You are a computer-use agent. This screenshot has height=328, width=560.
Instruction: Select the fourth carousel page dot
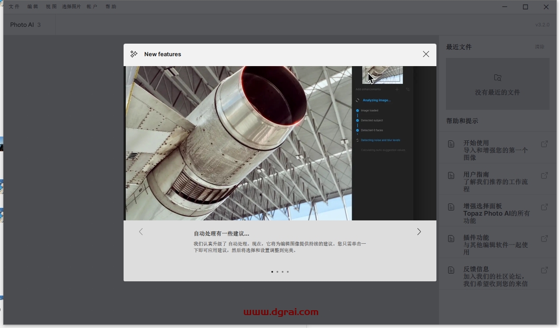pos(288,272)
